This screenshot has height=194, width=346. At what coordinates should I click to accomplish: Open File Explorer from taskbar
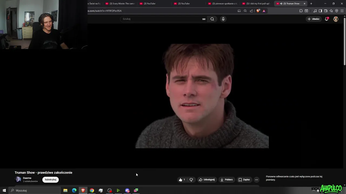click(x=65, y=190)
